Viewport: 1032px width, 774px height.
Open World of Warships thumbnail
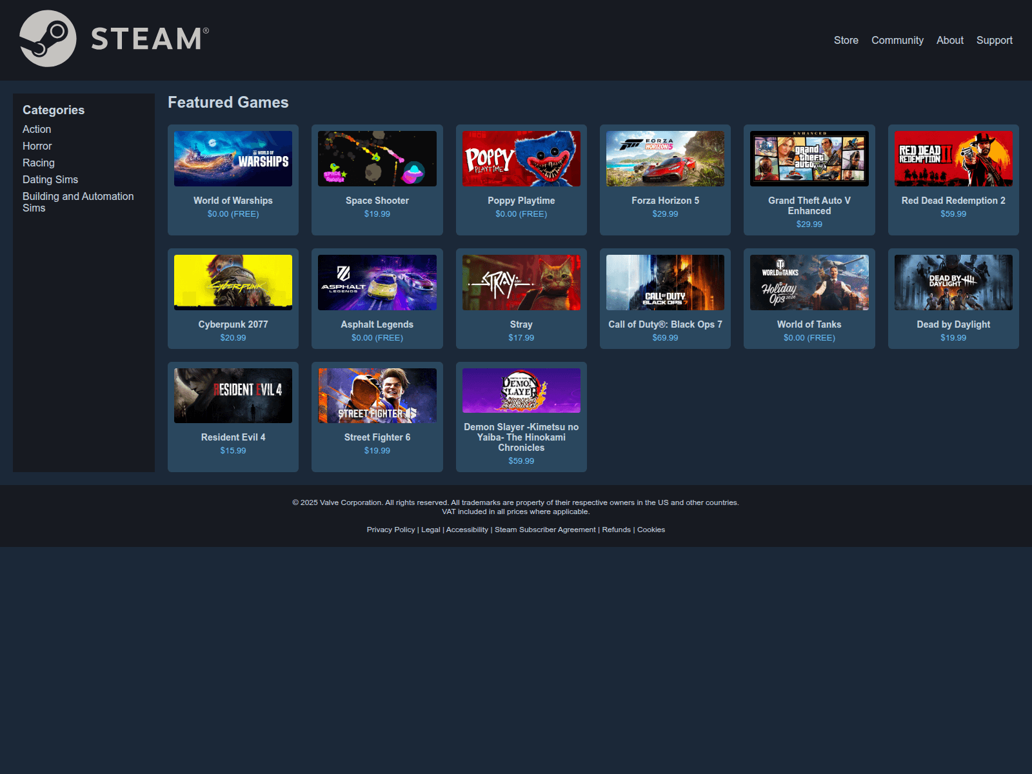click(233, 159)
